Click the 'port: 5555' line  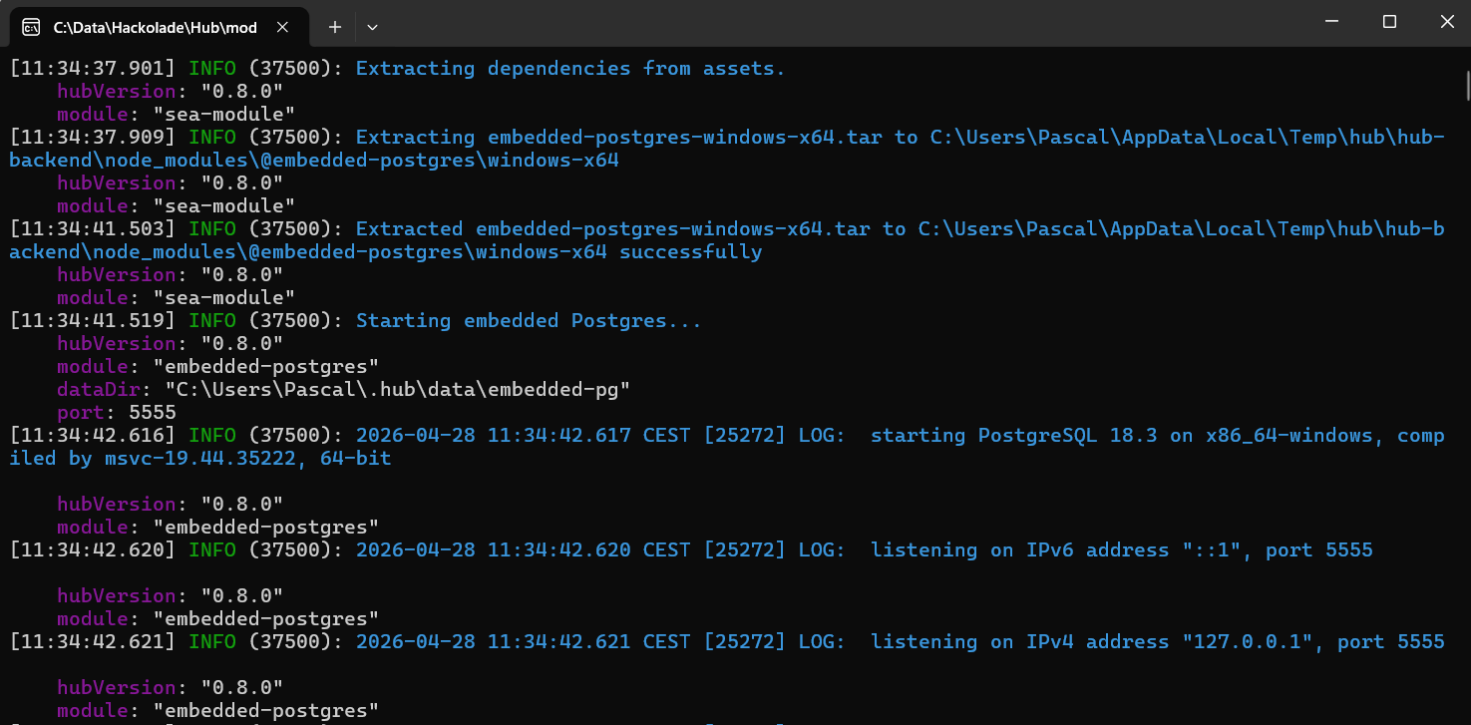(x=116, y=413)
